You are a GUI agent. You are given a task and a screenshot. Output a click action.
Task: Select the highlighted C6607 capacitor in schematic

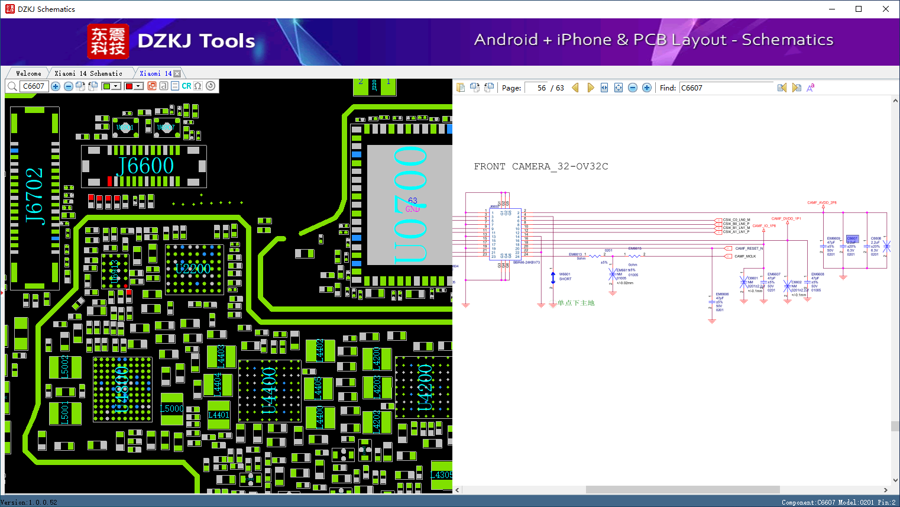pos(852,240)
